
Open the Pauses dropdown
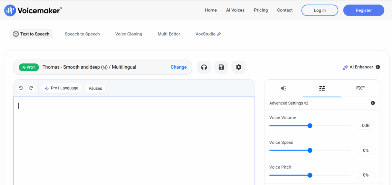tap(95, 88)
